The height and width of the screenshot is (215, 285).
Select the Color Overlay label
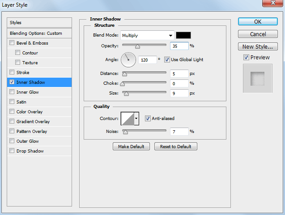pos(30,112)
